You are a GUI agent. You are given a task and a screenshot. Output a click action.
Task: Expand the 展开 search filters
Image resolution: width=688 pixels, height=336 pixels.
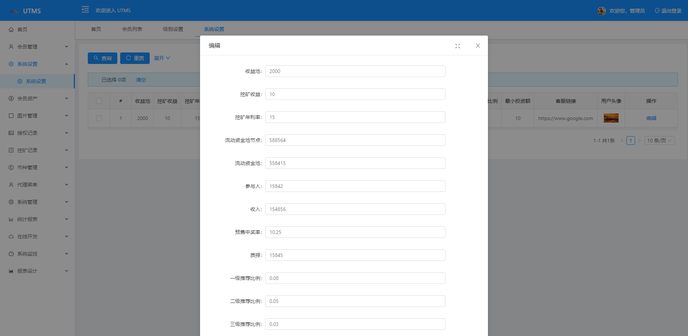click(162, 58)
